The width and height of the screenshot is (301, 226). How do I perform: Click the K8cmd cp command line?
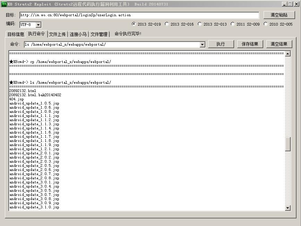tap(60, 62)
